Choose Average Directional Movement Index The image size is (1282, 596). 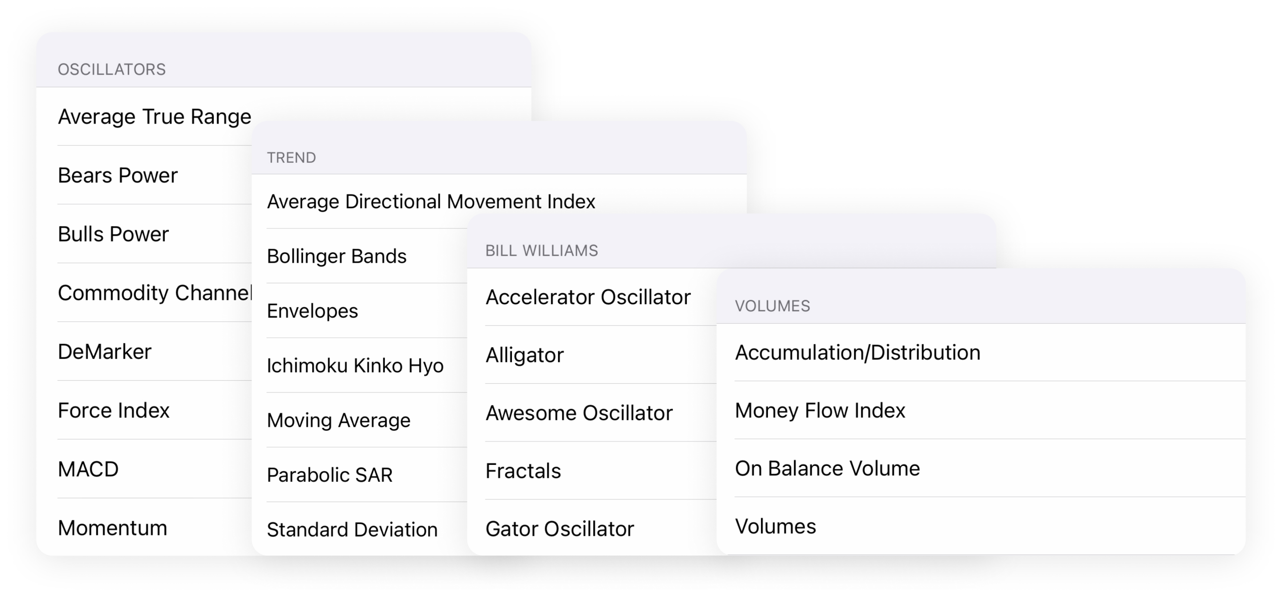click(x=431, y=202)
